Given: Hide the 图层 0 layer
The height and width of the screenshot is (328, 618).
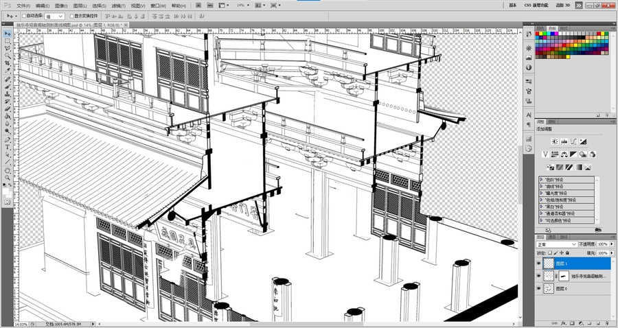Looking at the screenshot, I should (539, 289).
